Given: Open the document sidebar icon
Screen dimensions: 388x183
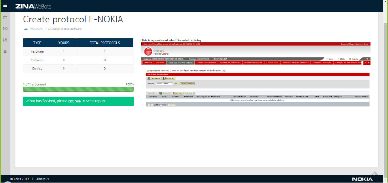Looking at the screenshot, I should pos(5,40).
